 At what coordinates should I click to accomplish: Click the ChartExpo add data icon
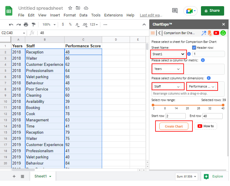(210, 33)
